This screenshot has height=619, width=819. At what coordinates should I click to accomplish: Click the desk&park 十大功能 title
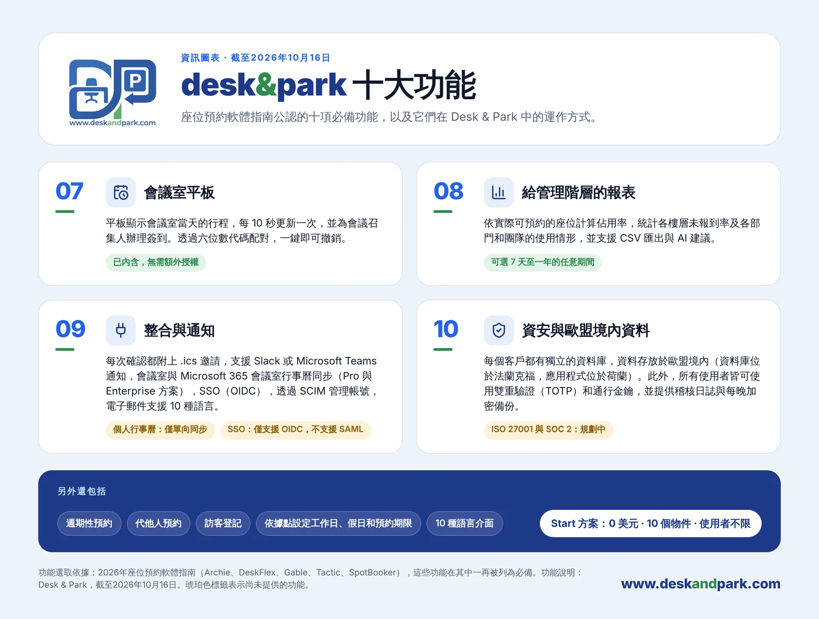tap(329, 85)
